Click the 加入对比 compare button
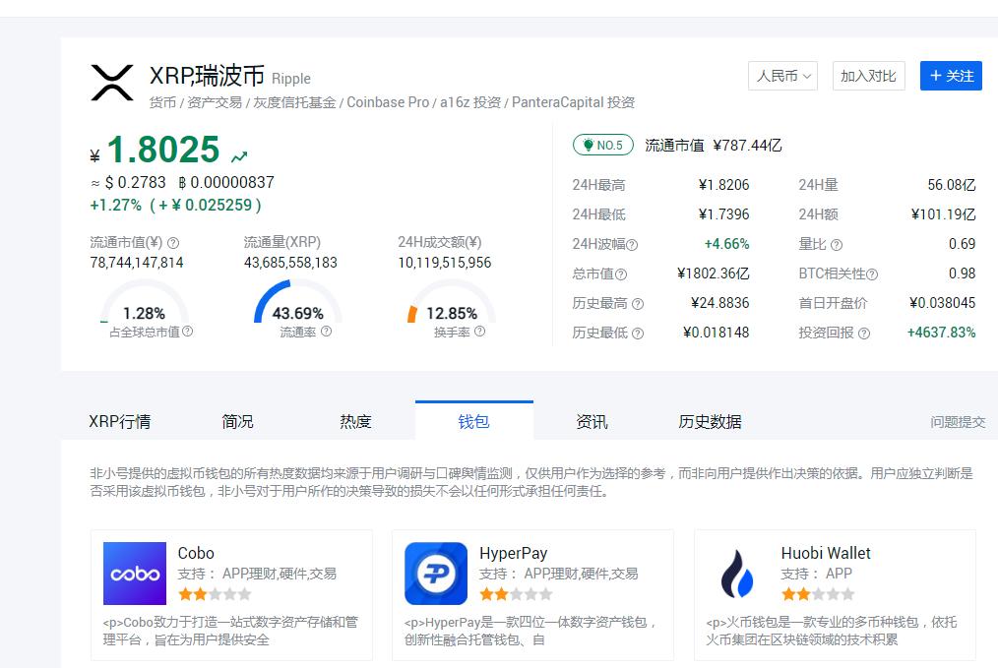 click(868, 76)
